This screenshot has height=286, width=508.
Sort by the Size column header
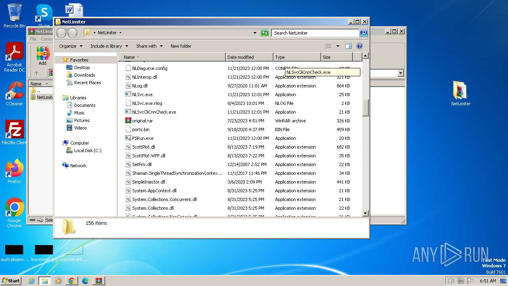point(337,57)
